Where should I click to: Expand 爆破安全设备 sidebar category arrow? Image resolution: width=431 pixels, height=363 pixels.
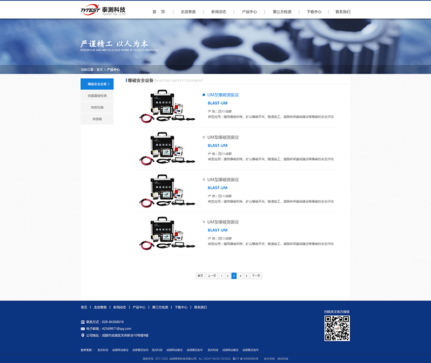click(x=109, y=84)
